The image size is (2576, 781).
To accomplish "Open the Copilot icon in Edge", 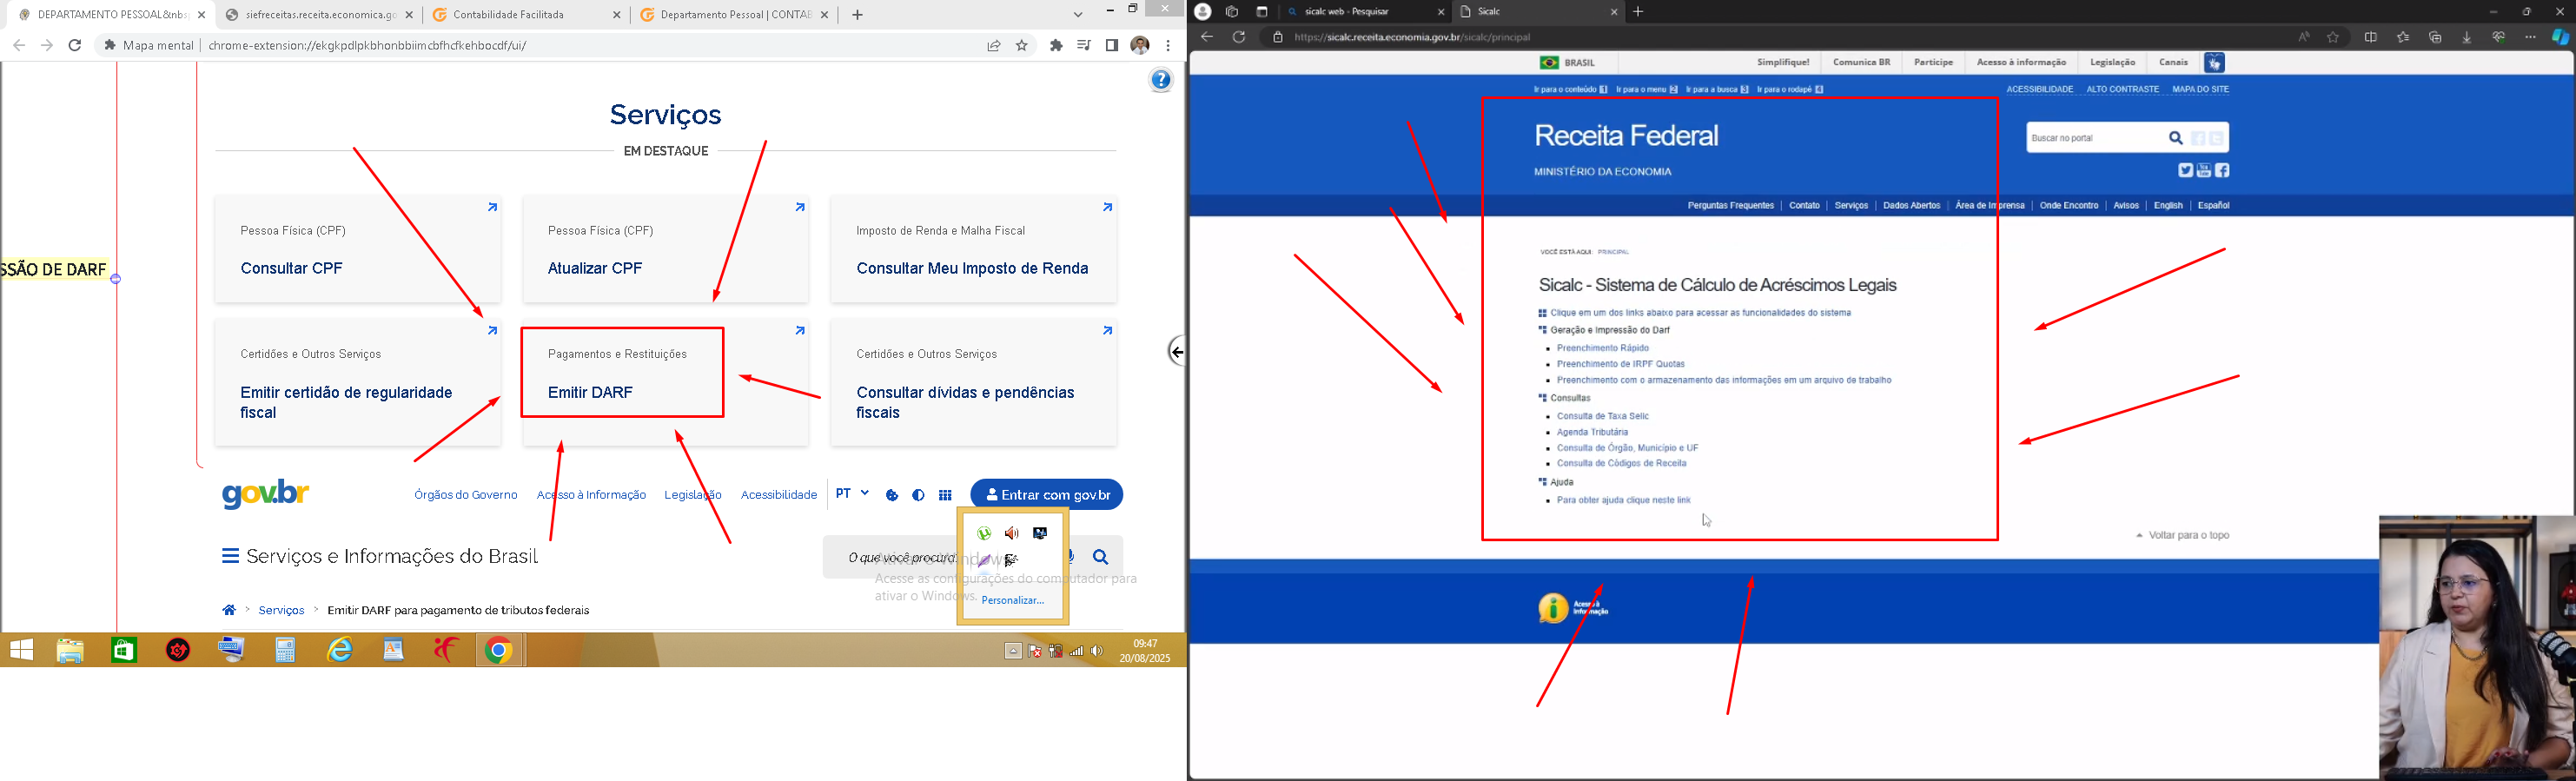I will (x=2560, y=37).
